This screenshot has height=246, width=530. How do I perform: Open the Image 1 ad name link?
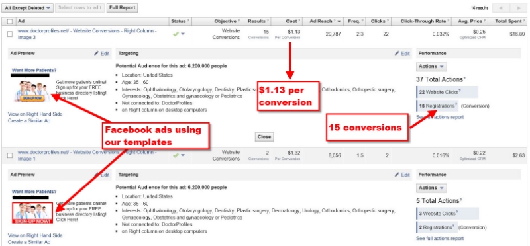click(x=87, y=155)
